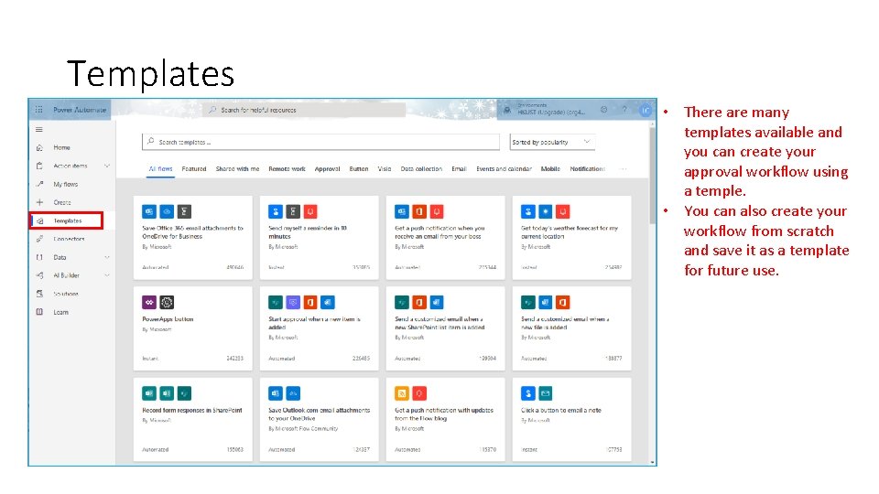Open Templates in the left navigation
Viewport: 879px width, 494px height.
pos(67,220)
